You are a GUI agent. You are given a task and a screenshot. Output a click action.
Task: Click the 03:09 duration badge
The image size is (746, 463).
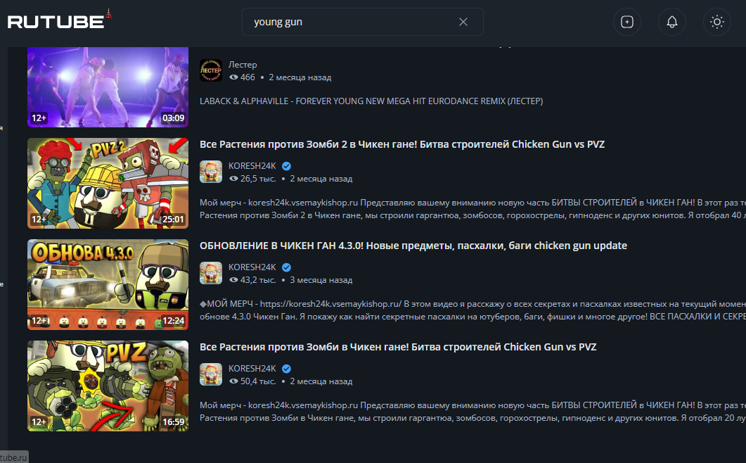click(x=173, y=118)
